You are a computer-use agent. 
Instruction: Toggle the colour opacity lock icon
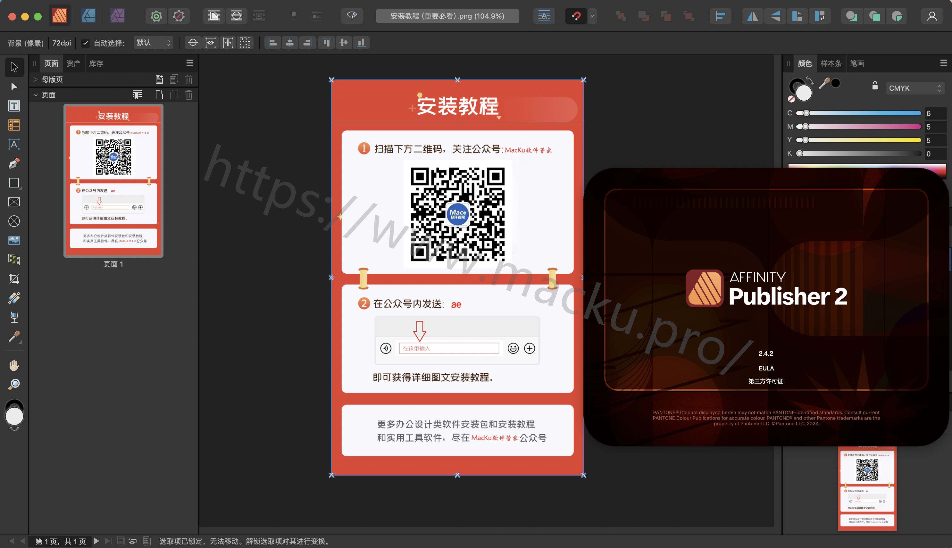point(875,86)
